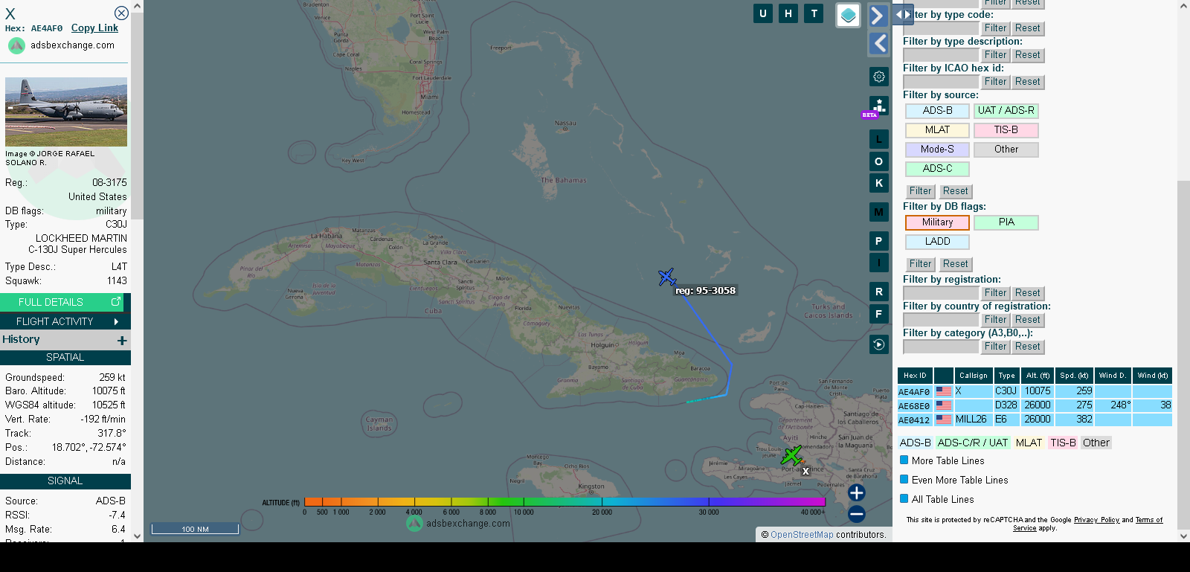Viewport: 1190px width, 572px height.
Task: Click Reset button for registration filter
Action: [x=1027, y=293]
